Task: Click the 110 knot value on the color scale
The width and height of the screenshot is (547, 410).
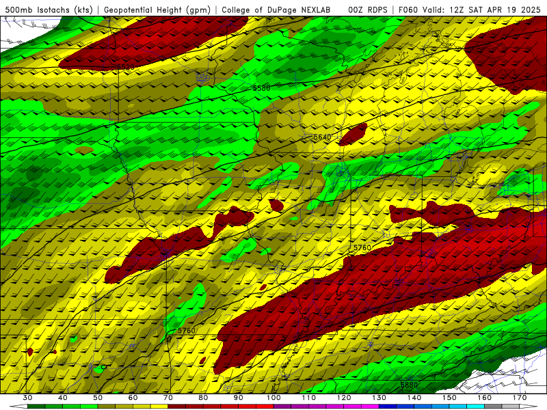Action: click(x=309, y=398)
